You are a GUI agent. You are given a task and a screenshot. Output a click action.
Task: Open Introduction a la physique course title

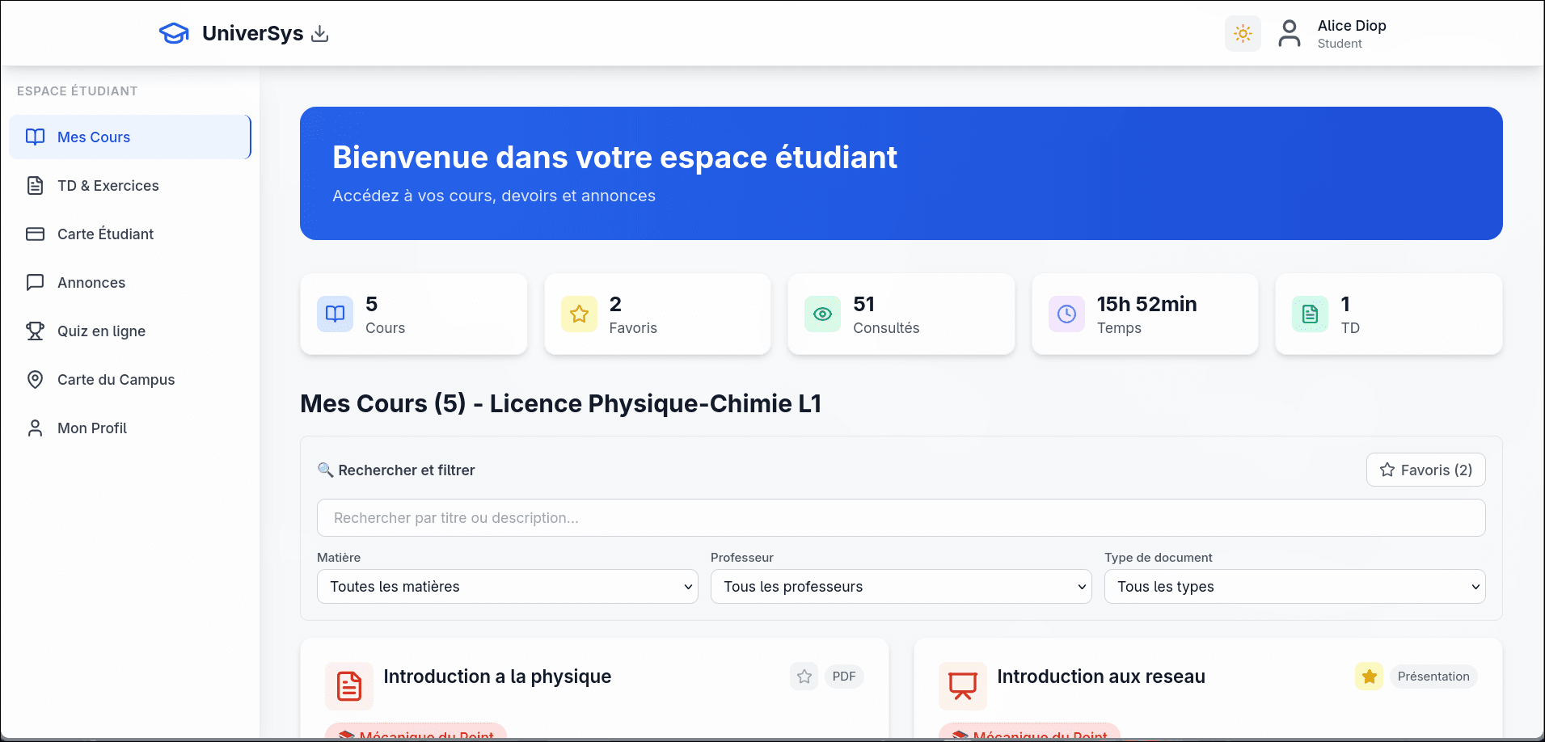point(497,677)
